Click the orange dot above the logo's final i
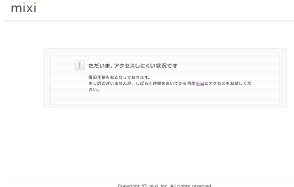The image size is (294, 187). tap(35, 3)
